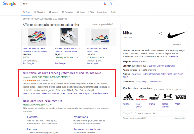Open the Wikipédia link in Nike description

[173, 57]
